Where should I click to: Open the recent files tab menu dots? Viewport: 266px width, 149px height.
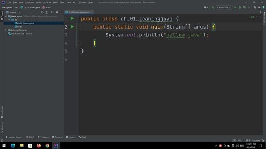click(x=260, y=12)
